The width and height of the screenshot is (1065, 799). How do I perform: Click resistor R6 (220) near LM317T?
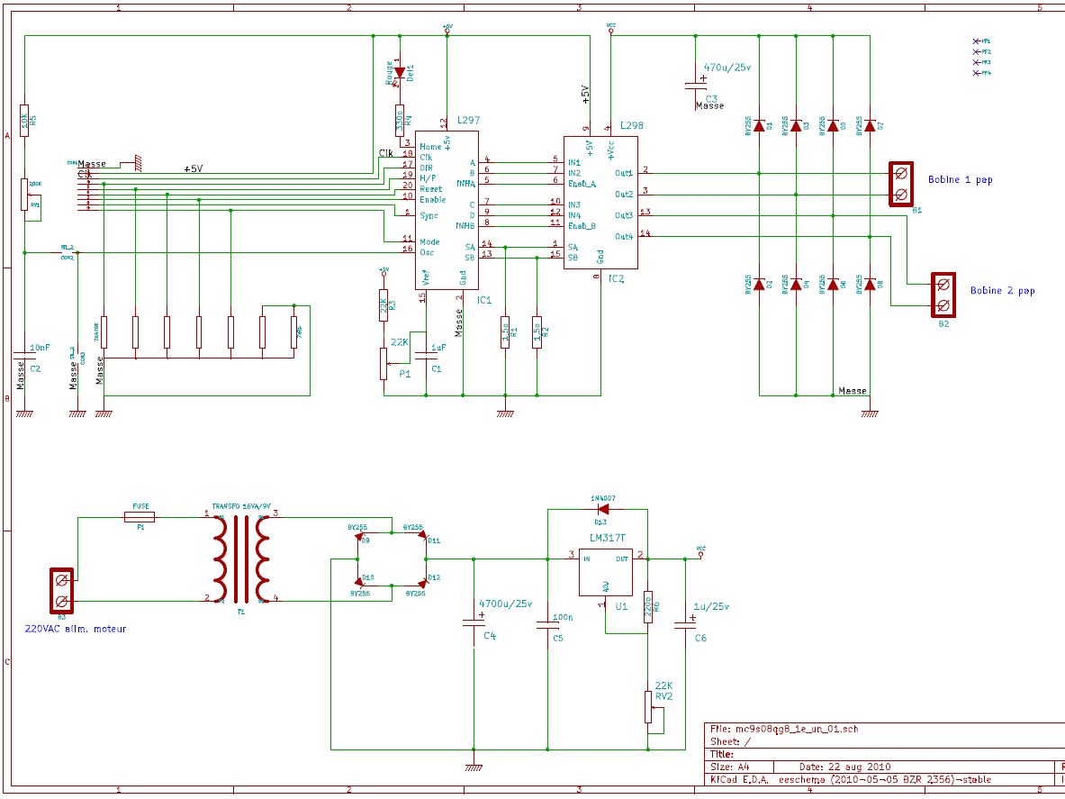tap(648, 606)
